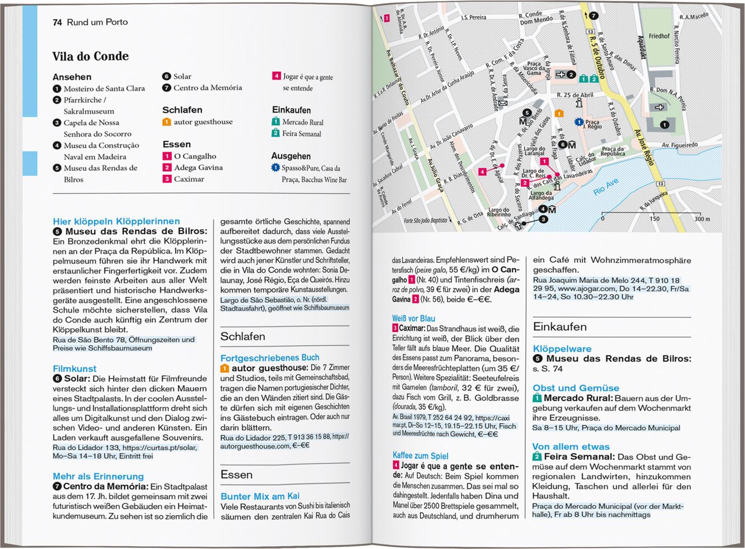The image size is (745, 549).
Task: Select the 'Hier klöppeln Klöpplerinnen' blue heading
Action: 116,221
